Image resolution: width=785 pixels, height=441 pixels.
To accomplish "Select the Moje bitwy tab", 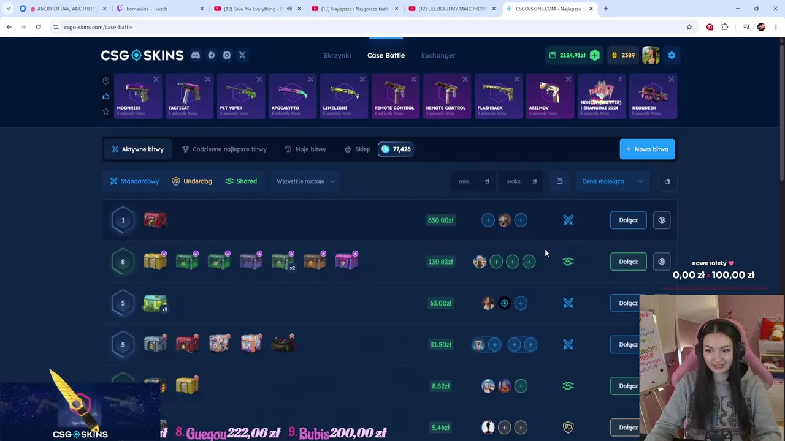I will pyautogui.click(x=305, y=149).
